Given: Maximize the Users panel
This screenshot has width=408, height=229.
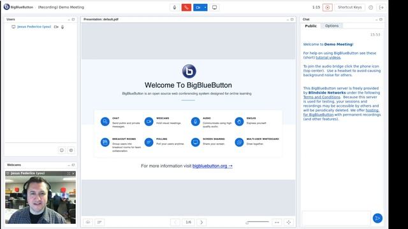Looking at the screenshot, I should (x=73, y=20).
